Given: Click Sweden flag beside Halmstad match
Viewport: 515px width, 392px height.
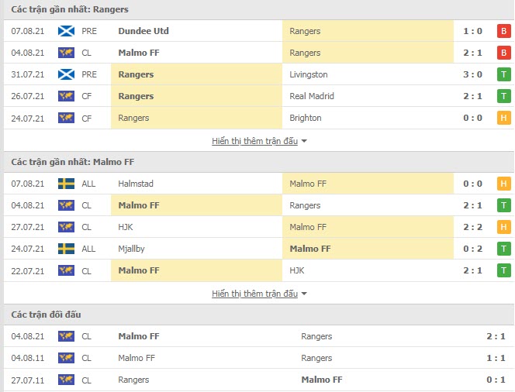Looking at the screenshot, I should pos(66,184).
